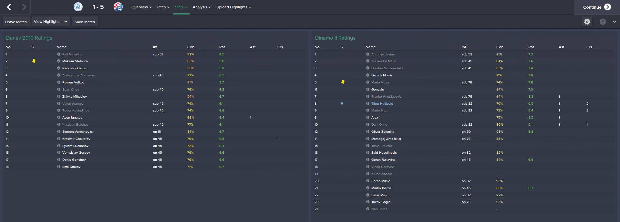Open the Pitch menu
The width and height of the screenshot is (620, 222).
[163, 7]
